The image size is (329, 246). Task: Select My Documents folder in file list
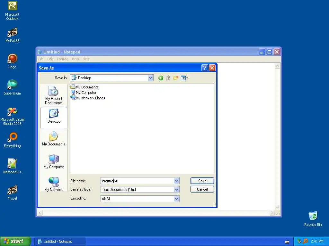point(84,87)
